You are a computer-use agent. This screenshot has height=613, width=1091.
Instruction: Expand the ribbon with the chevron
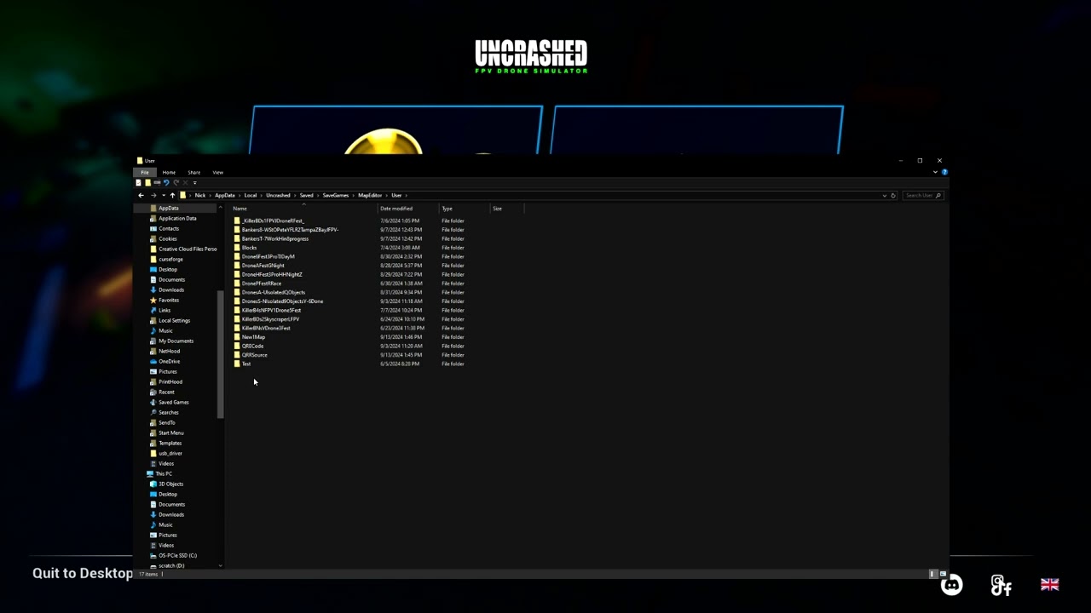pyautogui.click(x=935, y=172)
